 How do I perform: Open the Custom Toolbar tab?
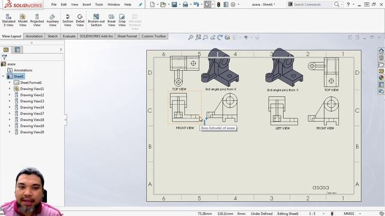point(154,36)
